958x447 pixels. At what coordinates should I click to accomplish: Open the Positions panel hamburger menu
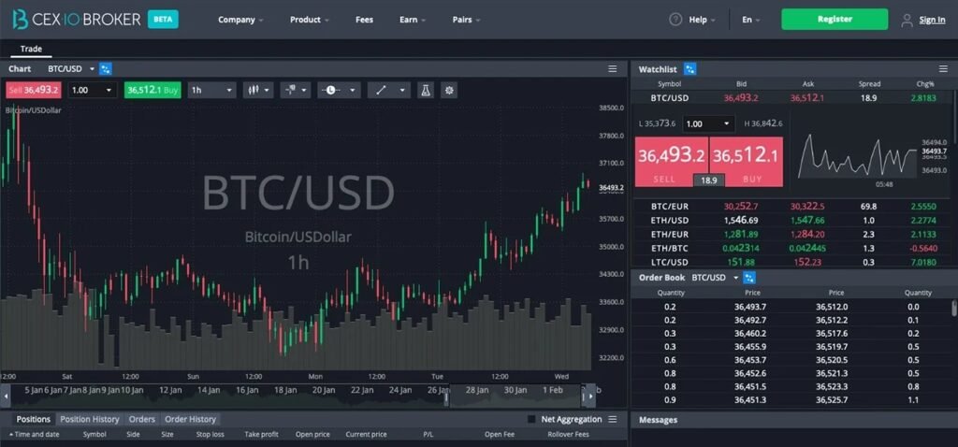612,419
